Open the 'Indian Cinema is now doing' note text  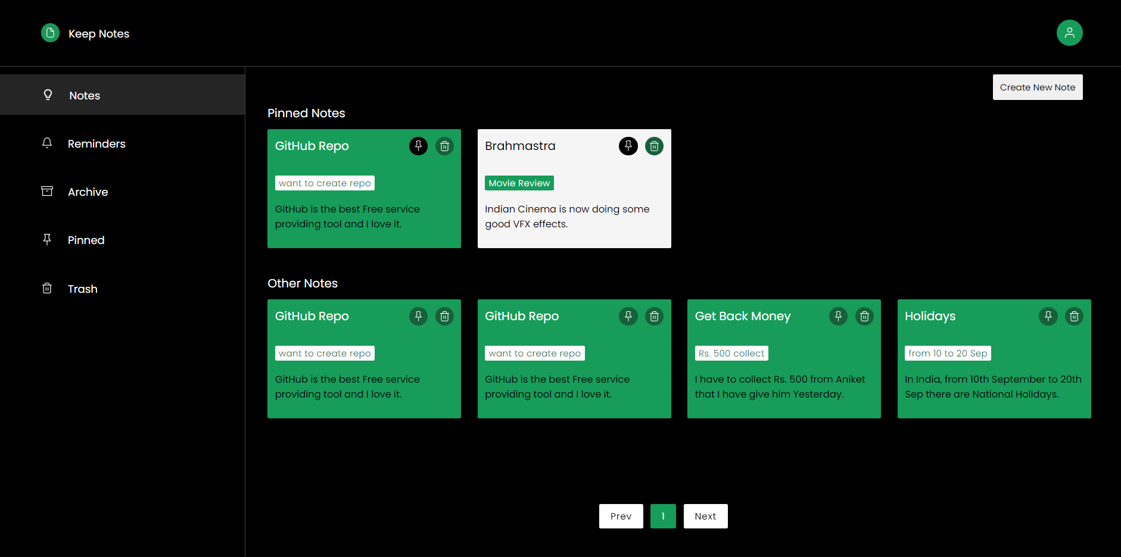tap(567, 217)
